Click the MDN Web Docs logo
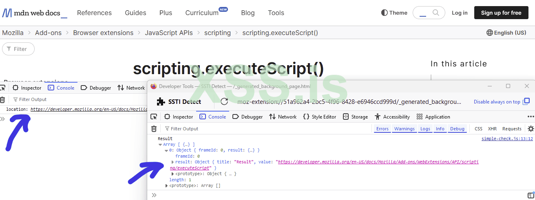535x200 pixels. click(35, 13)
